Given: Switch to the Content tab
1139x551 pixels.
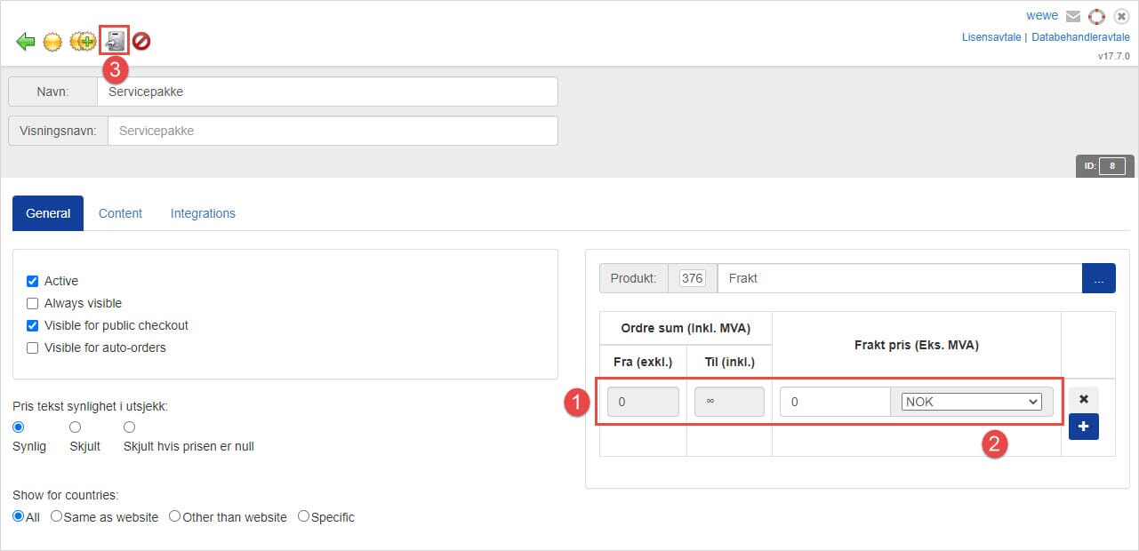Looking at the screenshot, I should click(120, 213).
